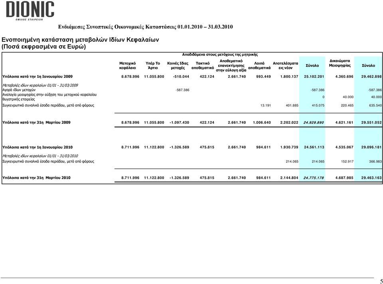The height and width of the screenshot is (284, 383).
Task: Click the header 'Αποδιδόμενα στους μετόχους της μητρικής'
Action: click(x=220, y=55)
